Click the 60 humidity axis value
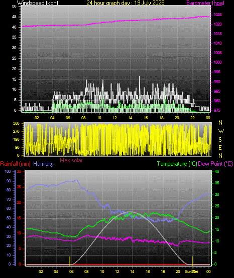This screenshot has width=234, height=278. [x=9, y=209]
